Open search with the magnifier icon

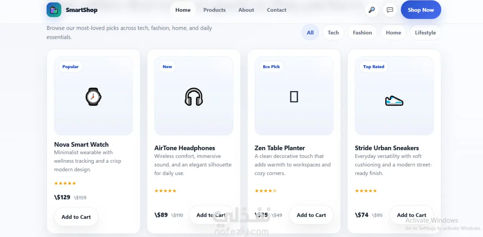pos(372,10)
